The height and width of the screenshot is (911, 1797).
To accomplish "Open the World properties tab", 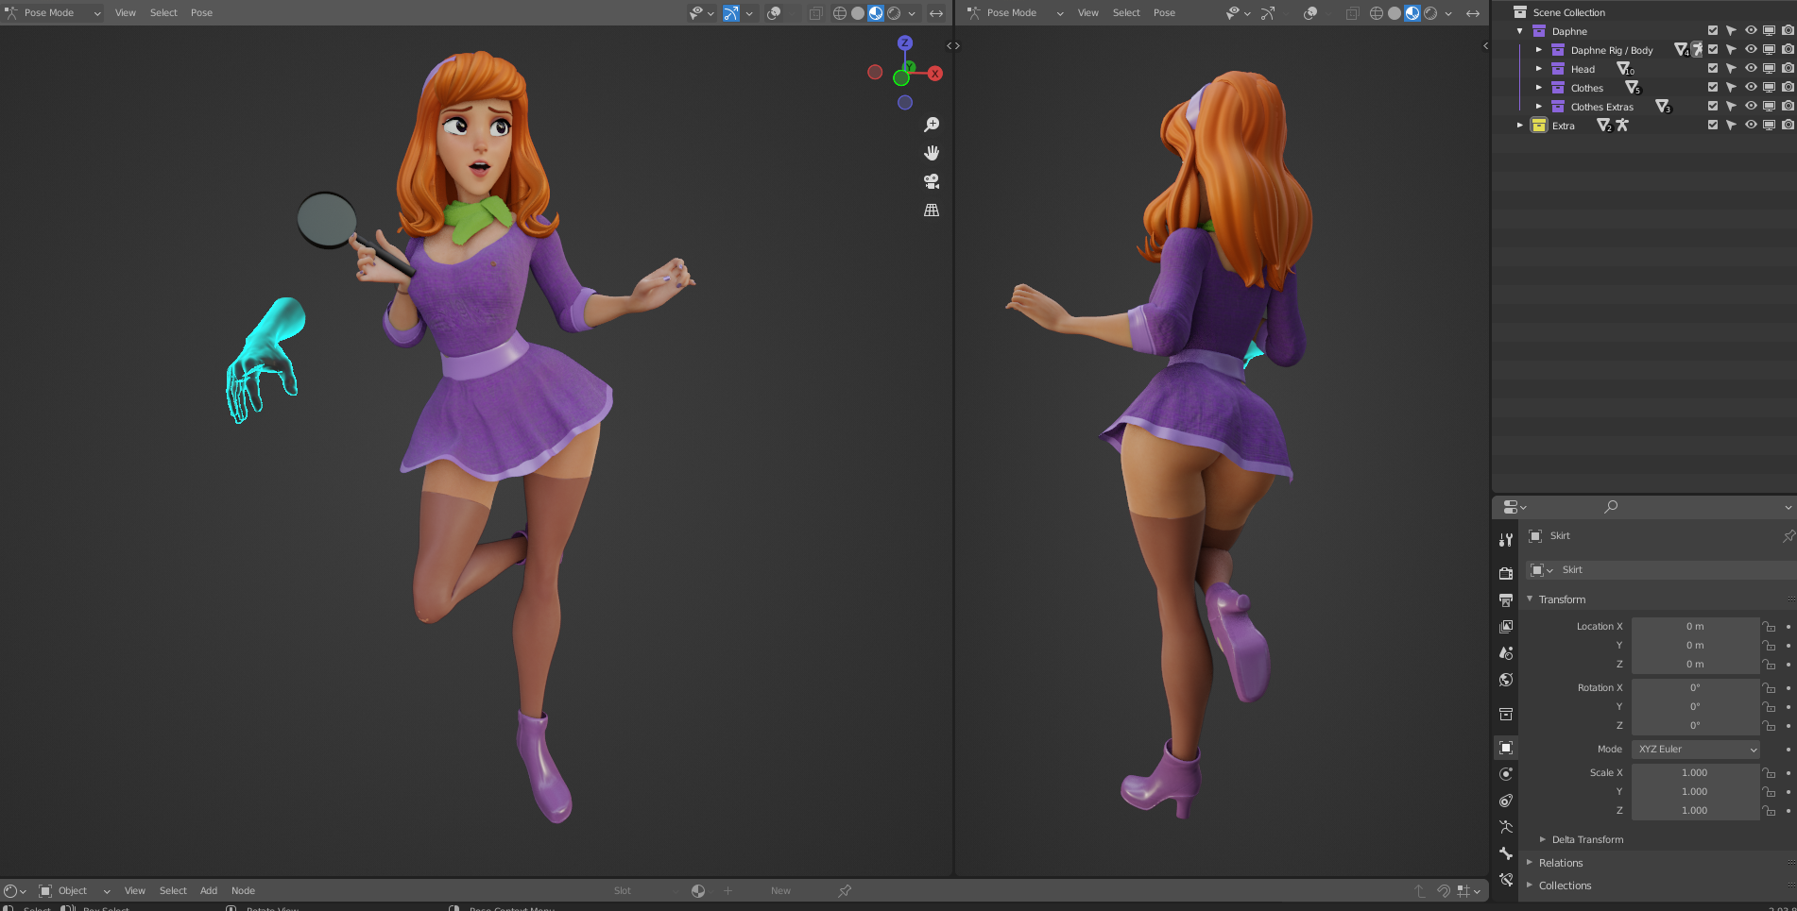I will point(1506,679).
